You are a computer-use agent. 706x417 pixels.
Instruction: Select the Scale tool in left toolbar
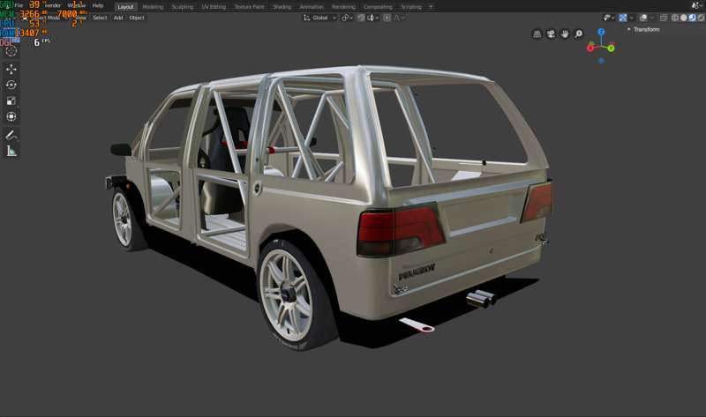(x=11, y=101)
